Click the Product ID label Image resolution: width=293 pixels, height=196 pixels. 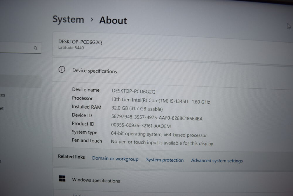click(x=83, y=123)
